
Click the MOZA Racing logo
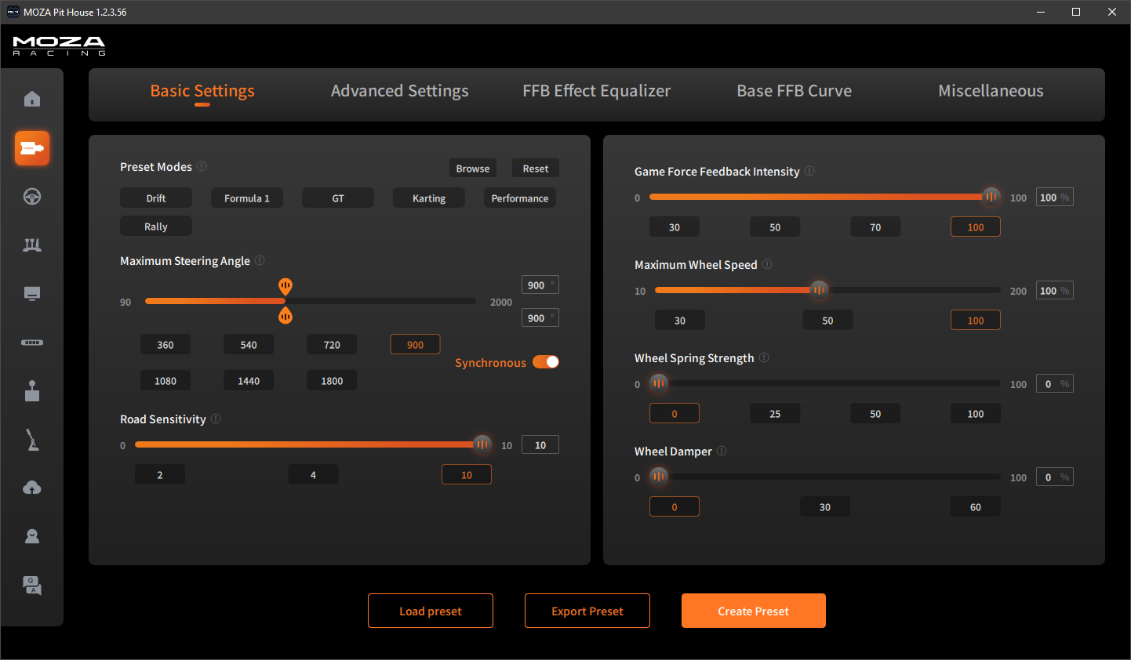point(59,45)
